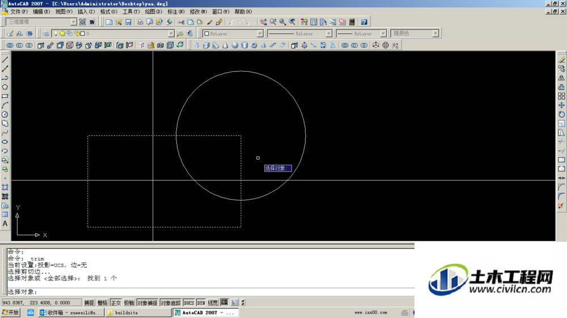Click the New drawing icon
Screen dimensions: 567x318
(109, 22)
